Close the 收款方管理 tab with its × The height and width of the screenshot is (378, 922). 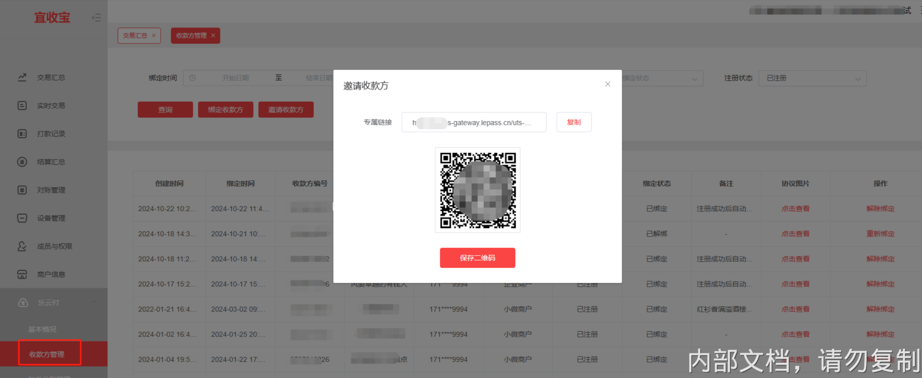tap(213, 36)
